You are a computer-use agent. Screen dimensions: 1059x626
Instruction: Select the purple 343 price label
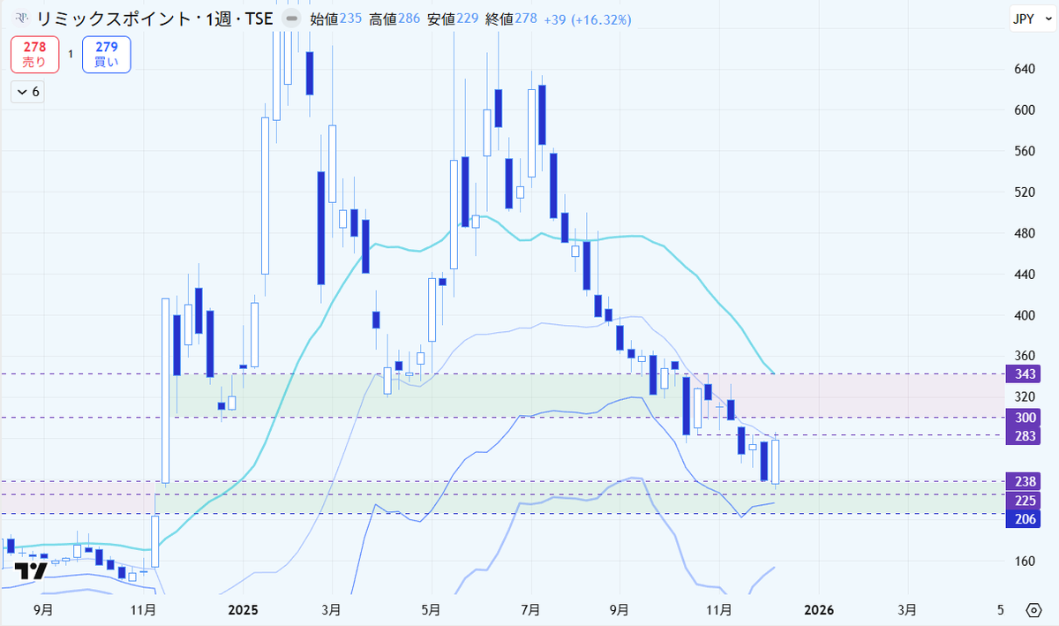coord(1024,374)
